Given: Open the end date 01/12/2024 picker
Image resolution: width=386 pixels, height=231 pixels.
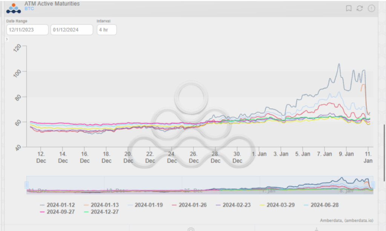Looking at the screenshot, I should coord(72,30).
